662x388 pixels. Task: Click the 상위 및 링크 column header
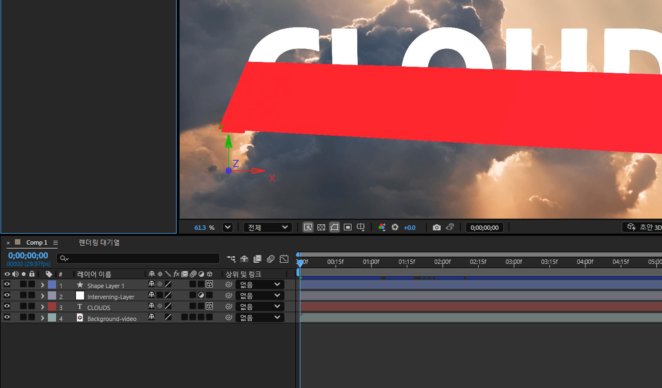[x=243, y=274]
